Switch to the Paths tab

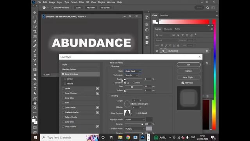177,29
